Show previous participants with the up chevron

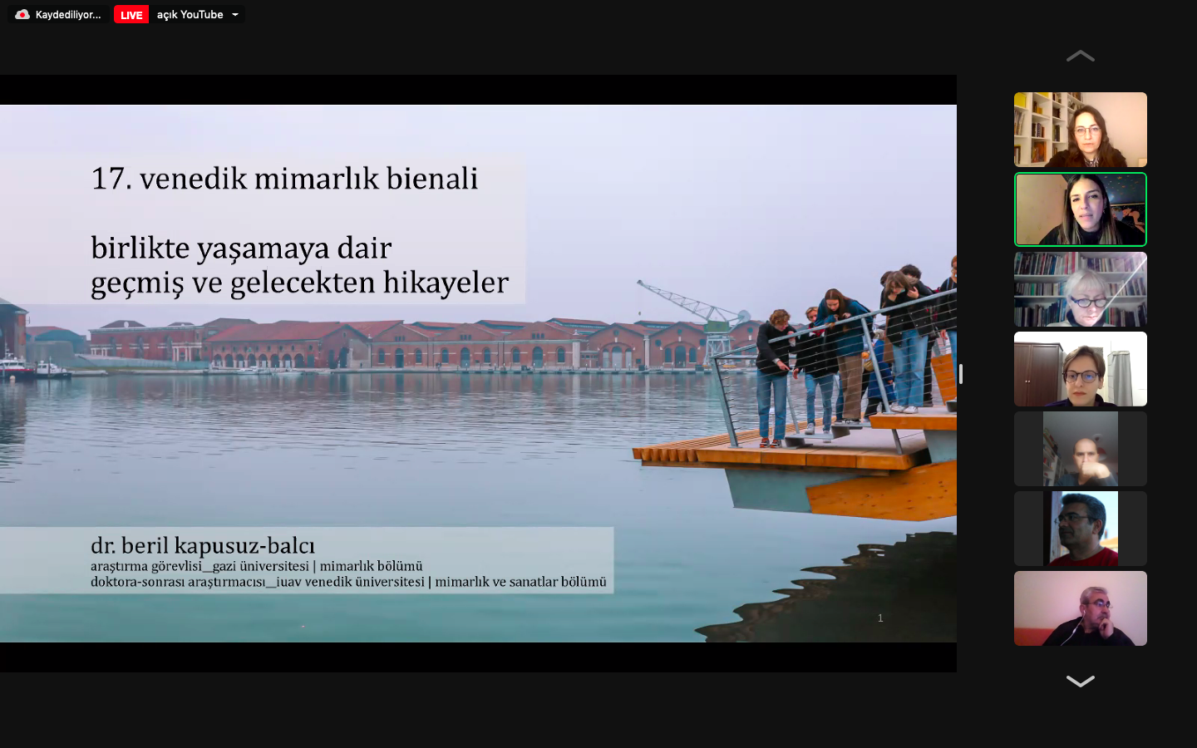pos(1080,57)
